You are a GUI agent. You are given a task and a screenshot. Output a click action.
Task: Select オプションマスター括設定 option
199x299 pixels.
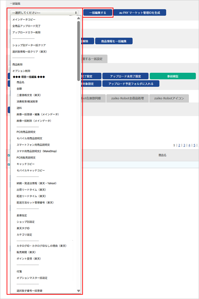[32, 278]
